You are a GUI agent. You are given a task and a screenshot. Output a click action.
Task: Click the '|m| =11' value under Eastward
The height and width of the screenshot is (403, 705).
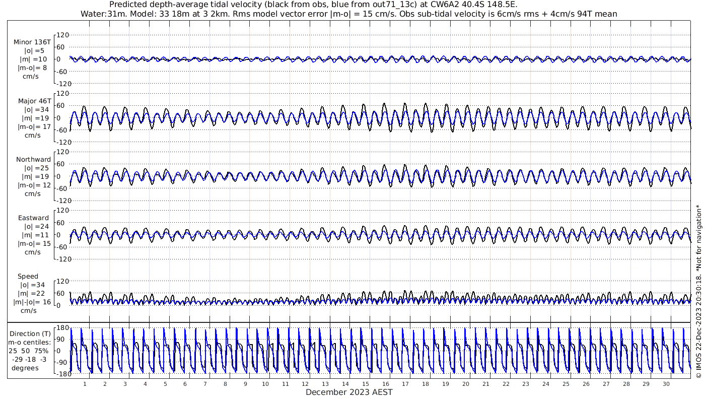(35, 235)
